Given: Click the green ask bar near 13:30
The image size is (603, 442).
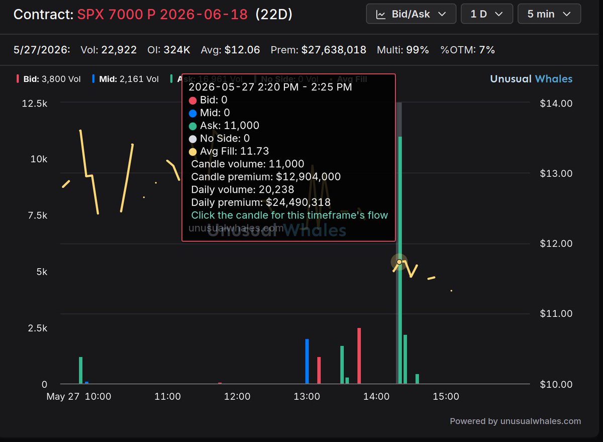Looking at the screenshot, I should pos(342,365).
